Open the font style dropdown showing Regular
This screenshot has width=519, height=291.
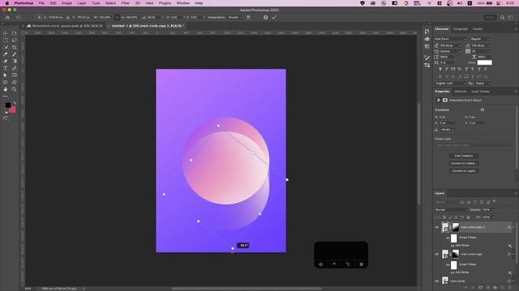point(481,39)
